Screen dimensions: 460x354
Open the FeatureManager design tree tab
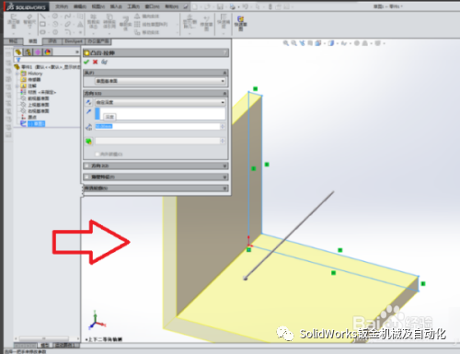(x=18, y=52)
